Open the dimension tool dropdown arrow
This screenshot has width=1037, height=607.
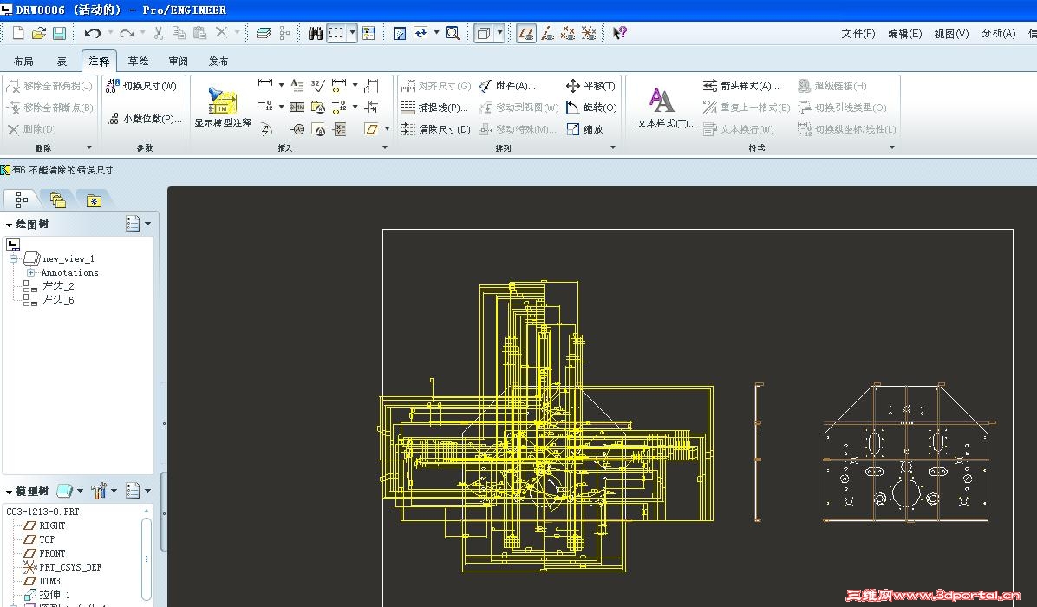point(282,85)
